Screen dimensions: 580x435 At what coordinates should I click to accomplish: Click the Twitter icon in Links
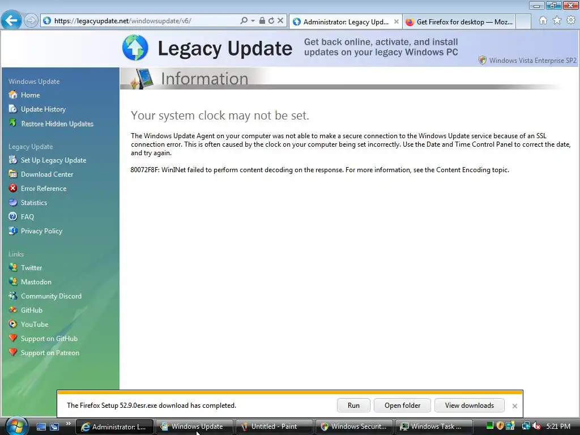click(x=13, y=267)
